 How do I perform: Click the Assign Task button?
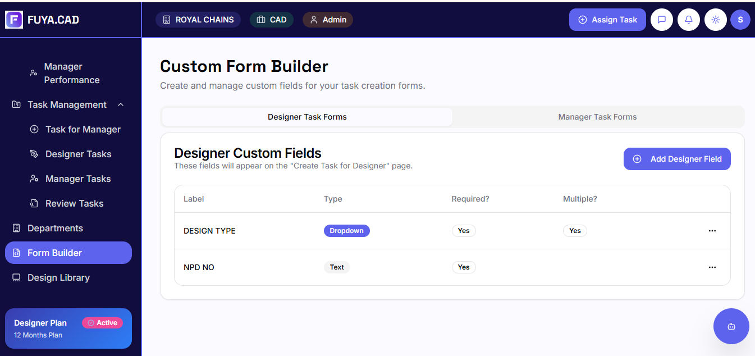pyautogui.click(x=607, y=20)
